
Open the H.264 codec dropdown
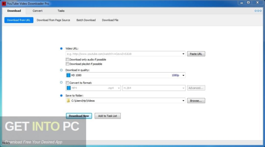click(x=183, y=88)
